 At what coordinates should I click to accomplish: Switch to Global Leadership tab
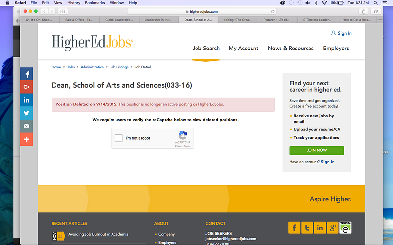click(x=119, y=20)
